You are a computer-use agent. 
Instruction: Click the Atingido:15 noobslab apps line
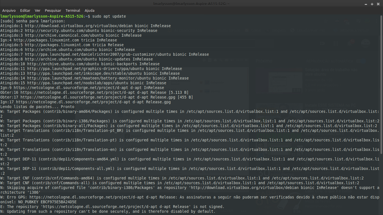(83, 83)
